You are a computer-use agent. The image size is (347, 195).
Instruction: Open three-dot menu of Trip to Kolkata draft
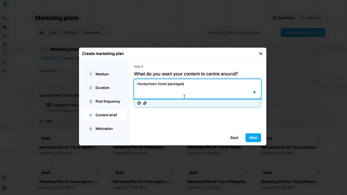[x=319, y=173]
